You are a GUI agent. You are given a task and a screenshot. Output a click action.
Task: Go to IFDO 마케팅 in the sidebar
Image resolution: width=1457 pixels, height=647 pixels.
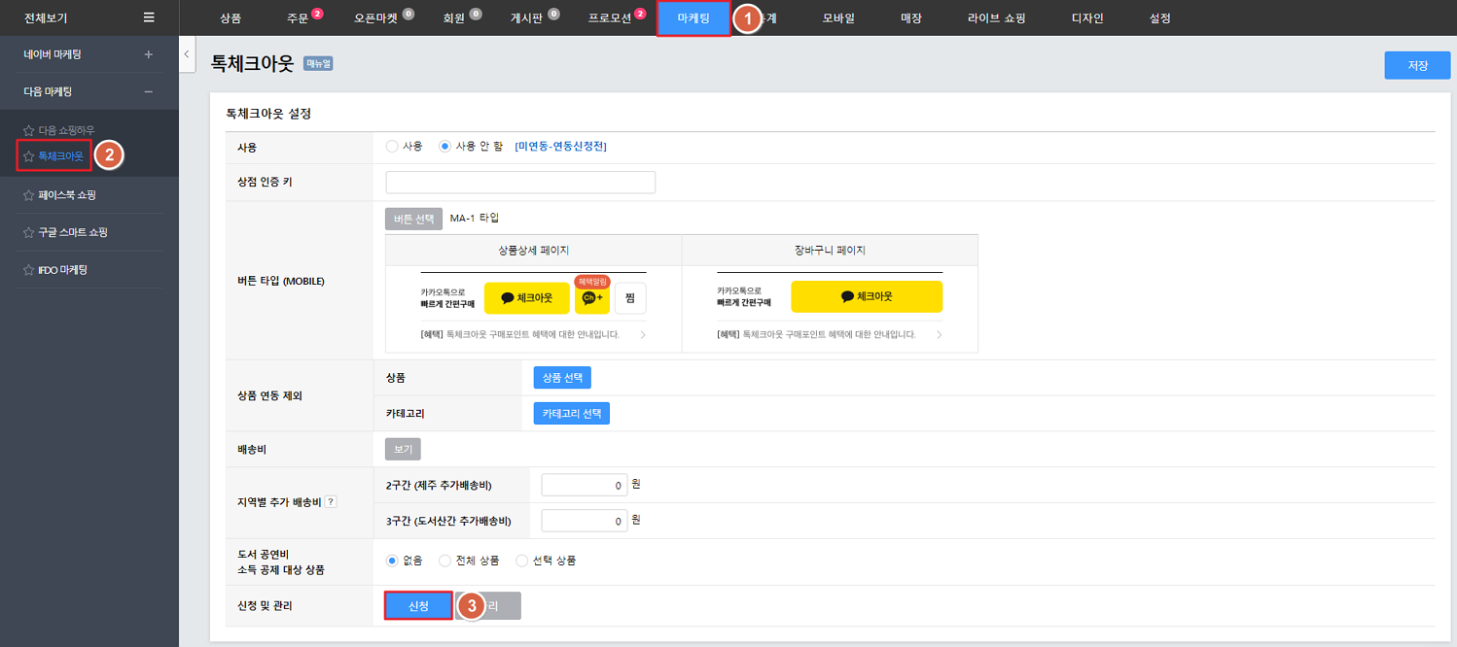click(63, 269)
